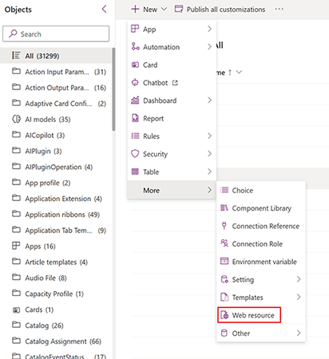329x359 pixels.
Task: Open Action Input Param... (31) folder
Action: 56,72
